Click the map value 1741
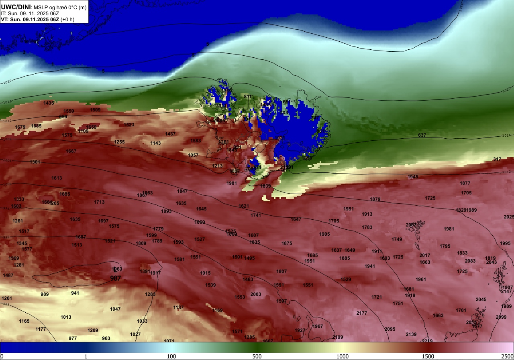Viewport: 514px width, 360px height. click(x=256, y=215)
